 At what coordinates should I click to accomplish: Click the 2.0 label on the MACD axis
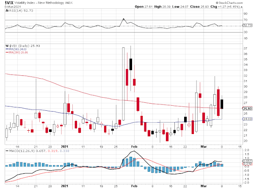point(246,150)
